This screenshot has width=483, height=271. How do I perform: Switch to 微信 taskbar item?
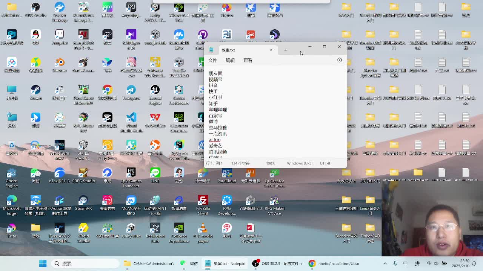(189, 263)
